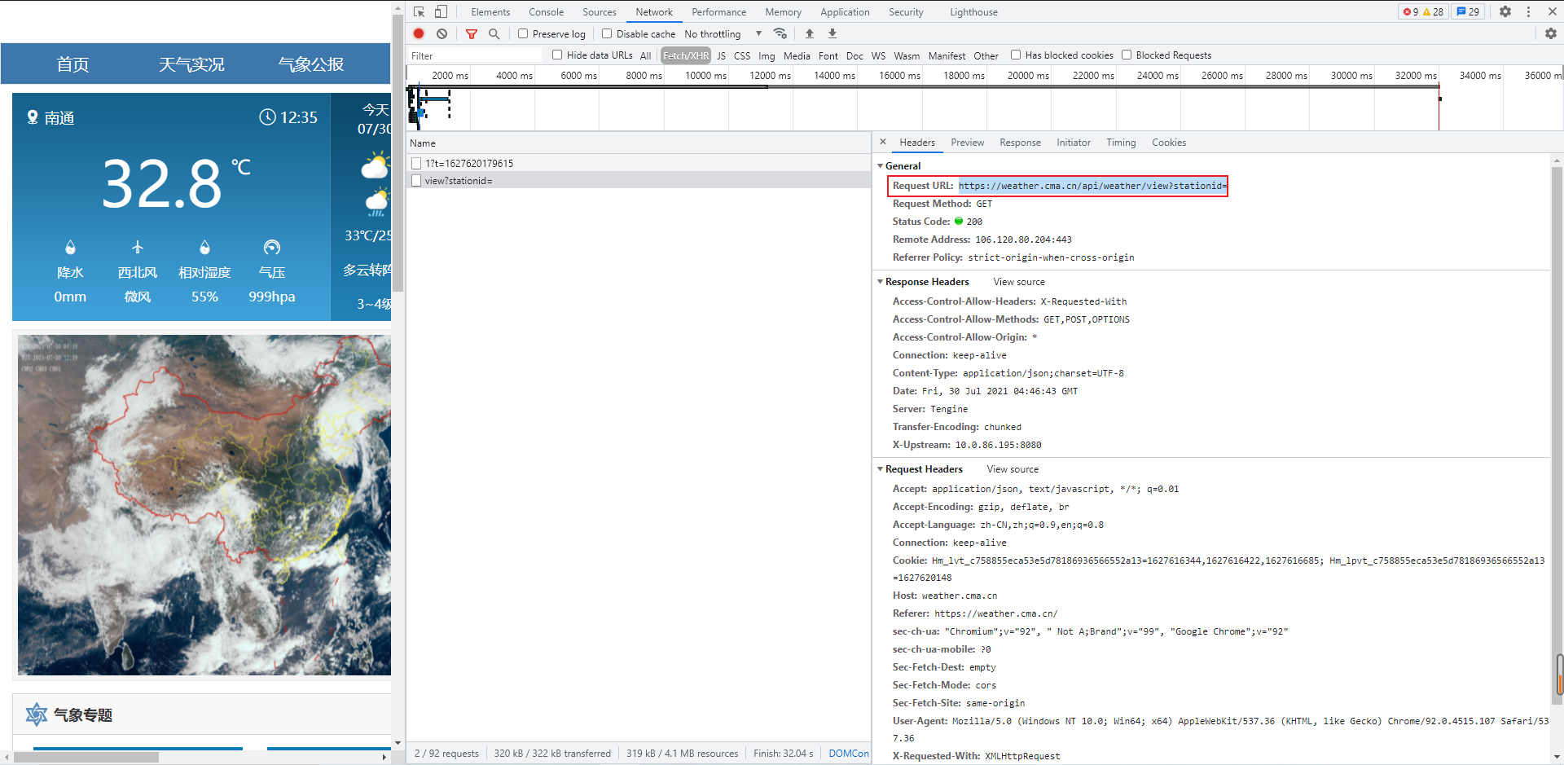The height and width of the screenshot is (765, 1564).
Task: View source of Request Headers
Action: coord(1013,468)
